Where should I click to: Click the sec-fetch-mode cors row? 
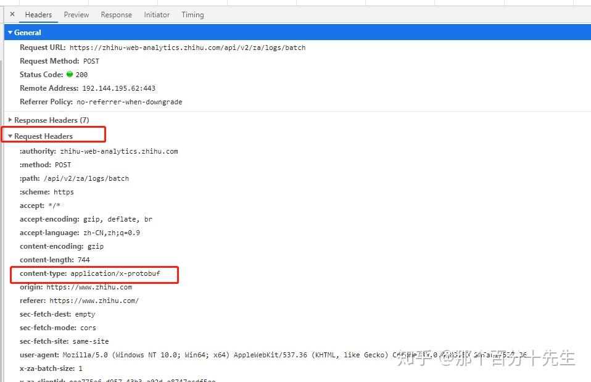pyautogui.click(x=58, y=328)
